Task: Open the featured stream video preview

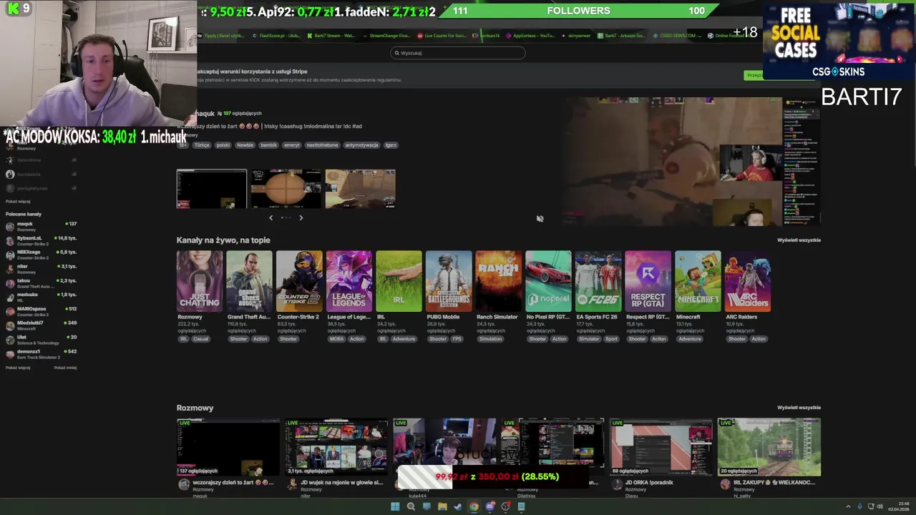Action: pyautogui.click(x=691, y=161)
